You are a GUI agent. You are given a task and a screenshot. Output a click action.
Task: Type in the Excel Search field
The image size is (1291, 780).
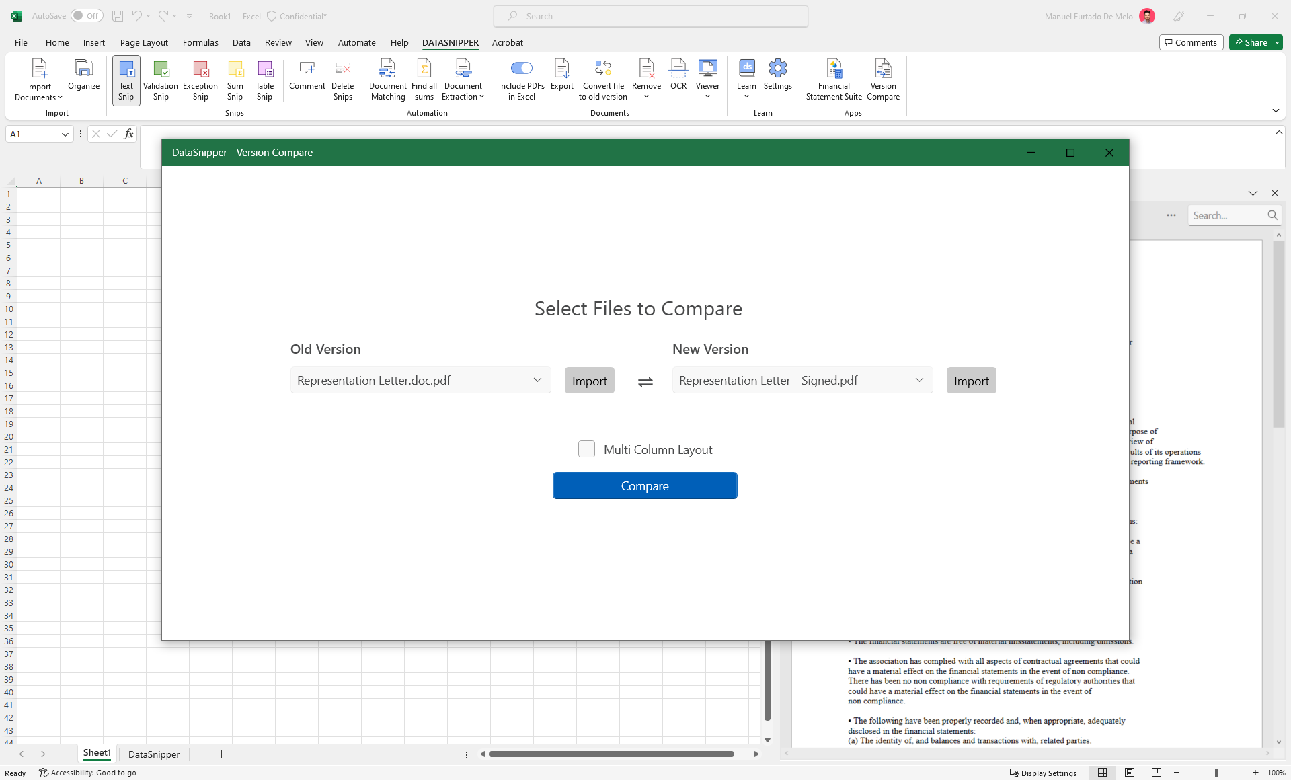pos(650,15)
